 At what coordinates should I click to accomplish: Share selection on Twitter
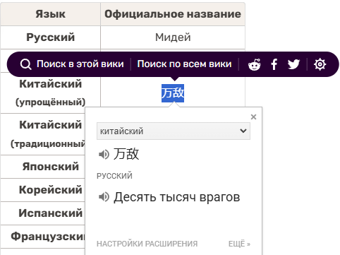coord(293,64)
